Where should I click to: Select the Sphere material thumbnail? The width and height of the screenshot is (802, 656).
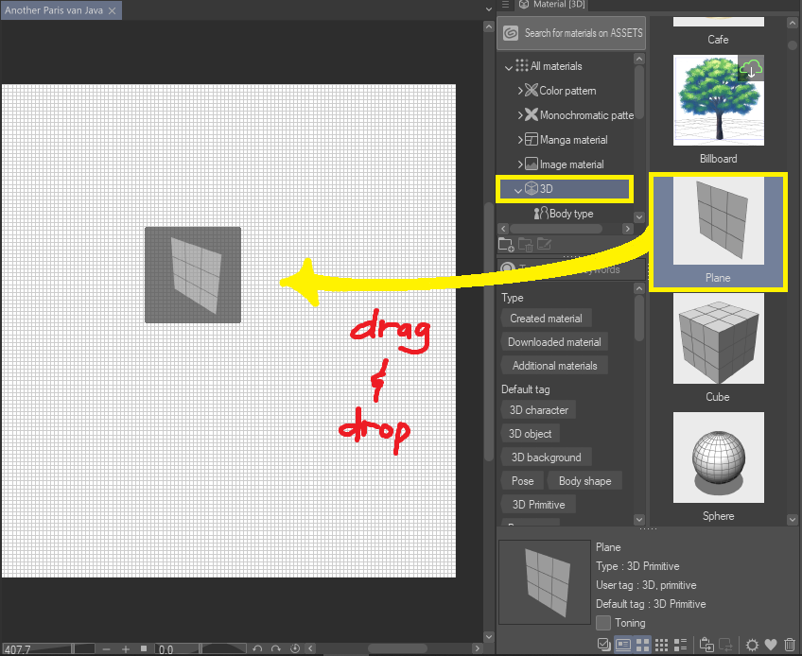tap(717, 457)
